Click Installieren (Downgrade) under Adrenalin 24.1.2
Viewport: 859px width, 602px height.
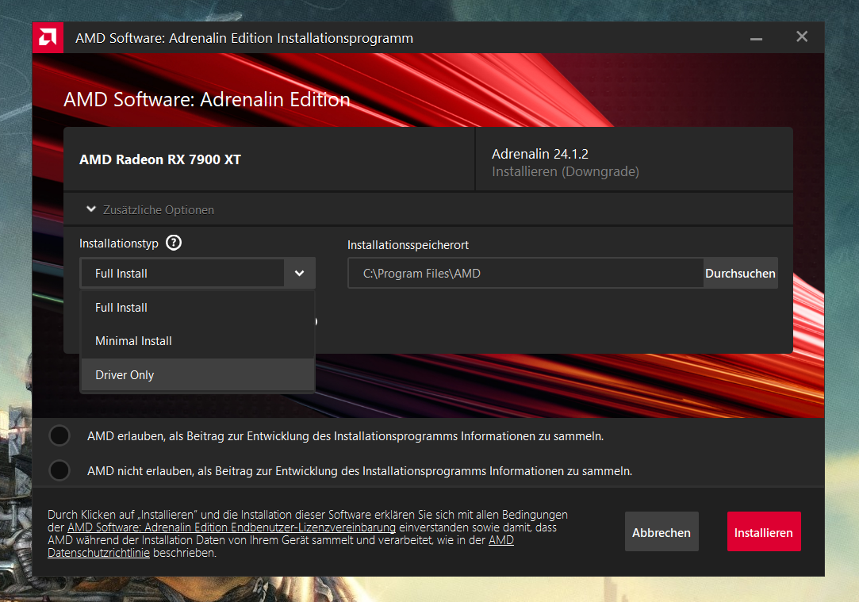point(568,171)
